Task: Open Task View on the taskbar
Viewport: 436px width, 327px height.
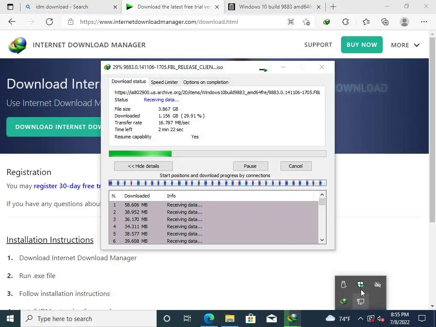Action: click(x=187, y=318)
